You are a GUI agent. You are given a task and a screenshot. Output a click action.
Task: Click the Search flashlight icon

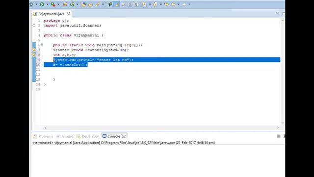tap(98, 4)
